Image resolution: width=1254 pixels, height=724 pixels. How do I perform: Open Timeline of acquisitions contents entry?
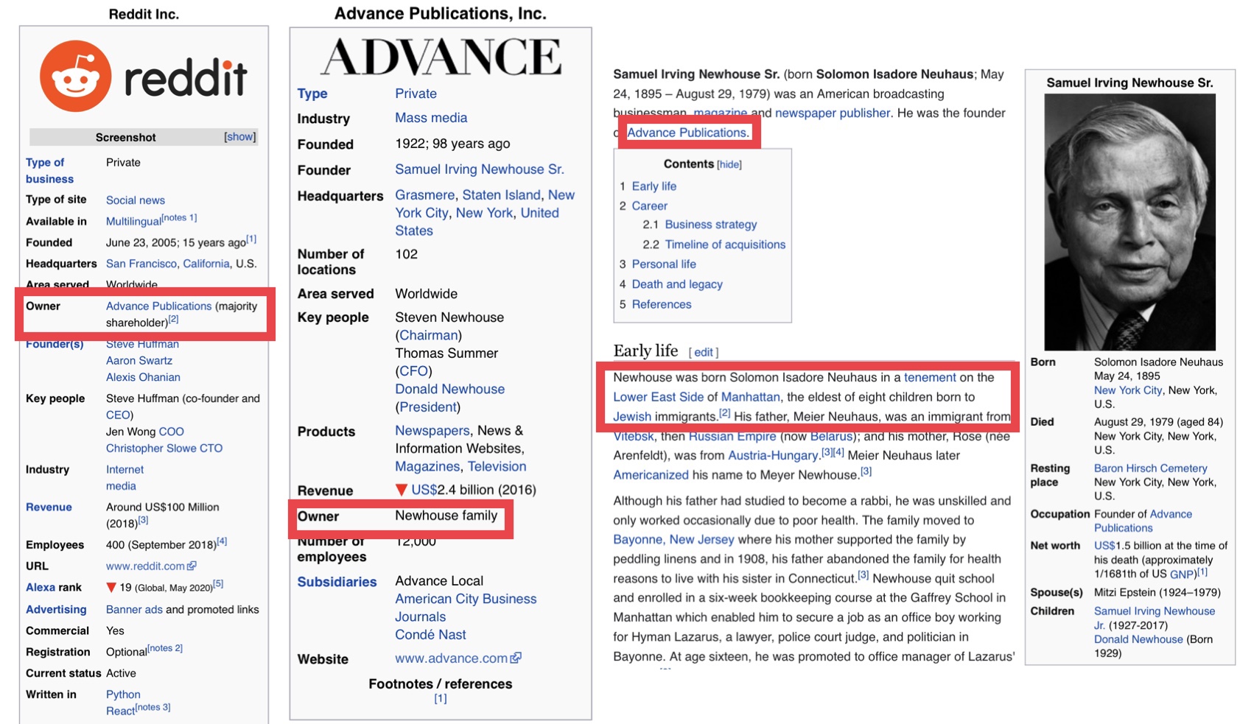click(725, 245)
